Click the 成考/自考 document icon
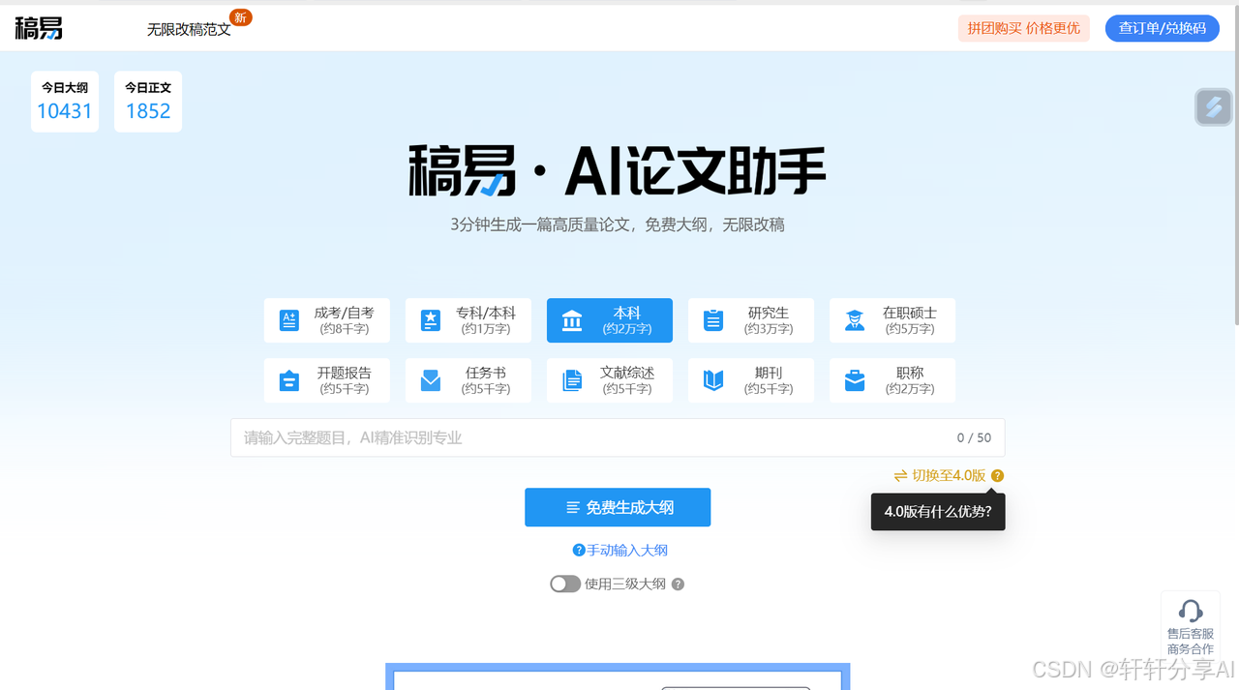The image size is (1239, 690). (289, 321)
